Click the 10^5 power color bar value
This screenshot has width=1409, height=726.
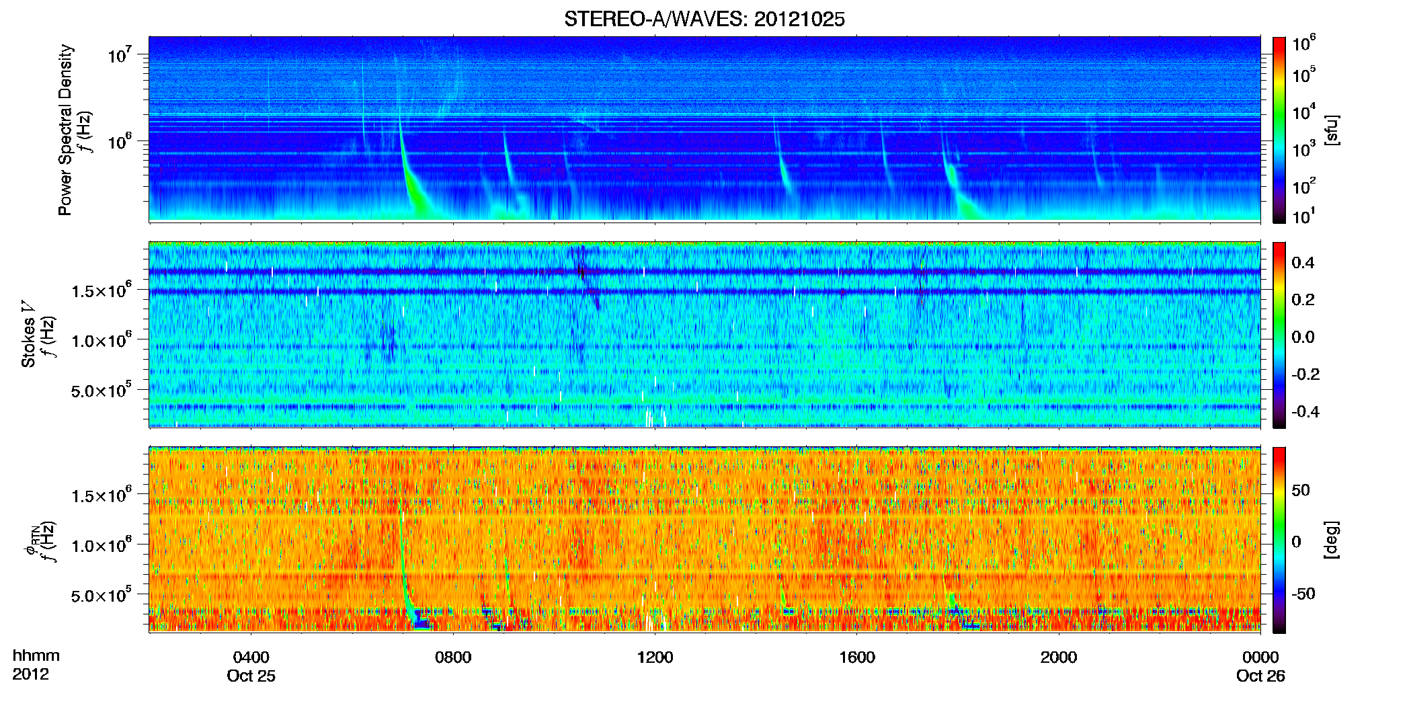tap(1304, 74)
